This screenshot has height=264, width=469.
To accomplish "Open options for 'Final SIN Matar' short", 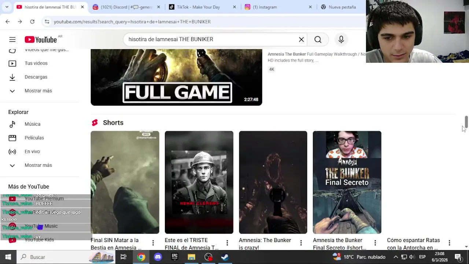I will [153, 243].
